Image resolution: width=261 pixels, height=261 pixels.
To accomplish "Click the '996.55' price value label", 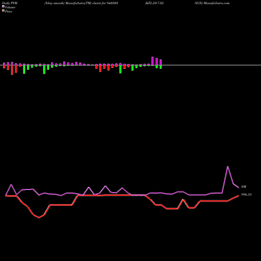I will point(246,195).
